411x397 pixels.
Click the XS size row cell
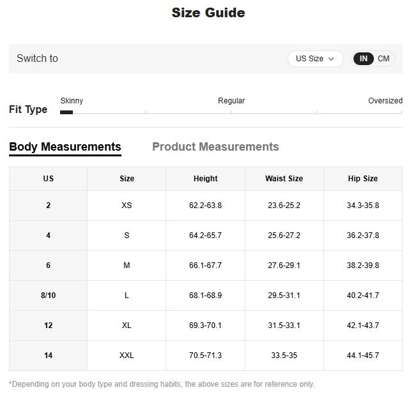coord(127,206)
